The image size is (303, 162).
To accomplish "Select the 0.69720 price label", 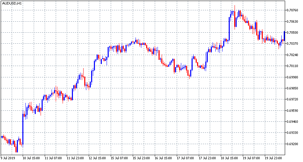I will click(x=292, y=99).
